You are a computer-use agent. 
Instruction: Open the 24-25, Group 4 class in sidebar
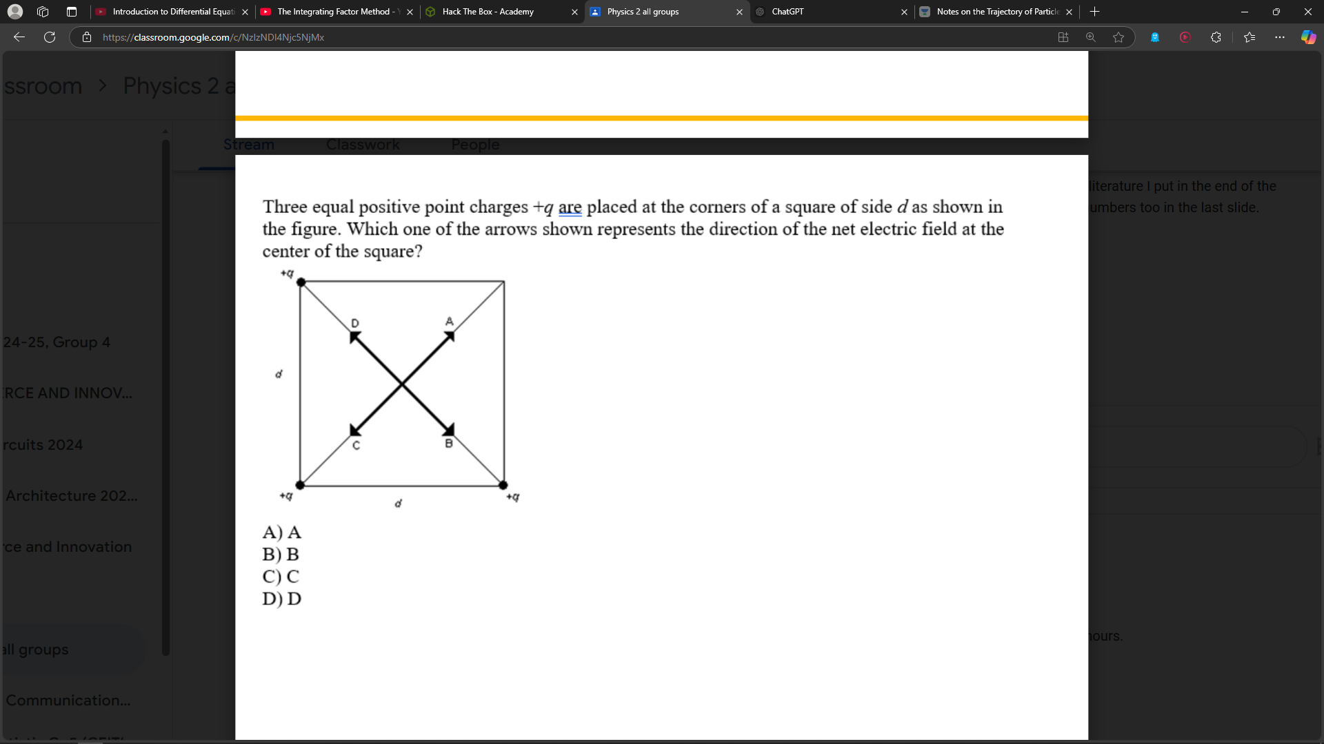pyautogui.click(x=57, y=342)
